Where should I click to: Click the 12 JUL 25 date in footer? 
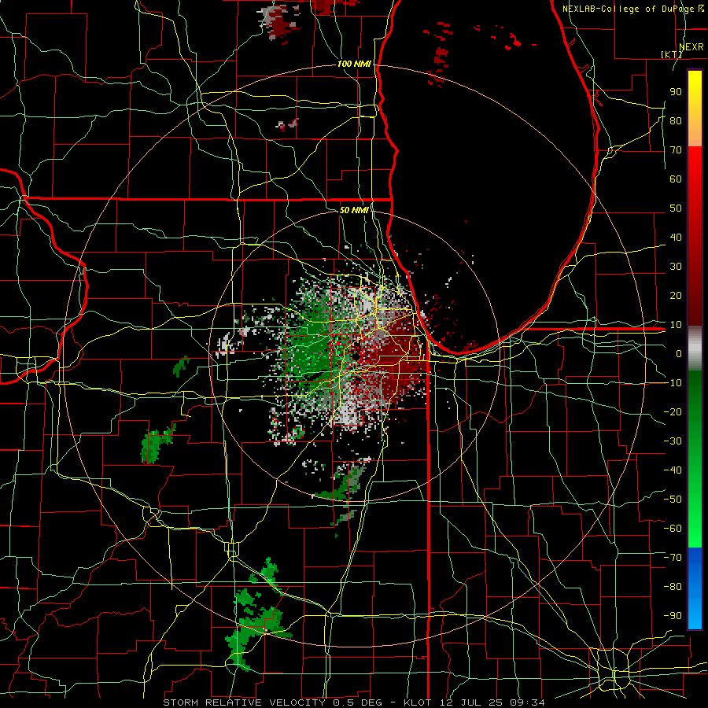[x=471, y=702]
